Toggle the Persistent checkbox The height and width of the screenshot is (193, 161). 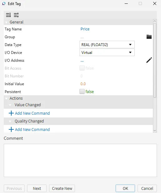pos(82,91)
